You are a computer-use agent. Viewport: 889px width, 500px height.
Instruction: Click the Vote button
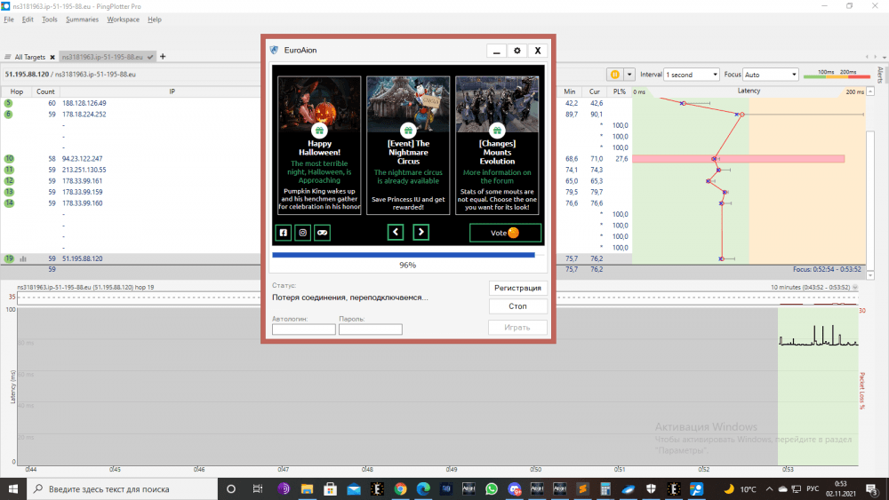(x=505, y=233)
